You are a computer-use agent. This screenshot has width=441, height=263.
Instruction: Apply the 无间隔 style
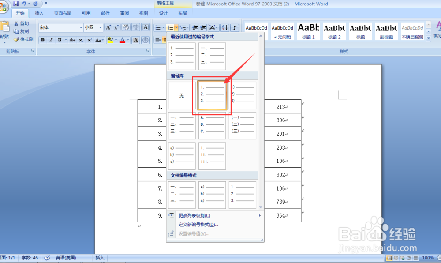pyautogui.click(x=282, y=31)
